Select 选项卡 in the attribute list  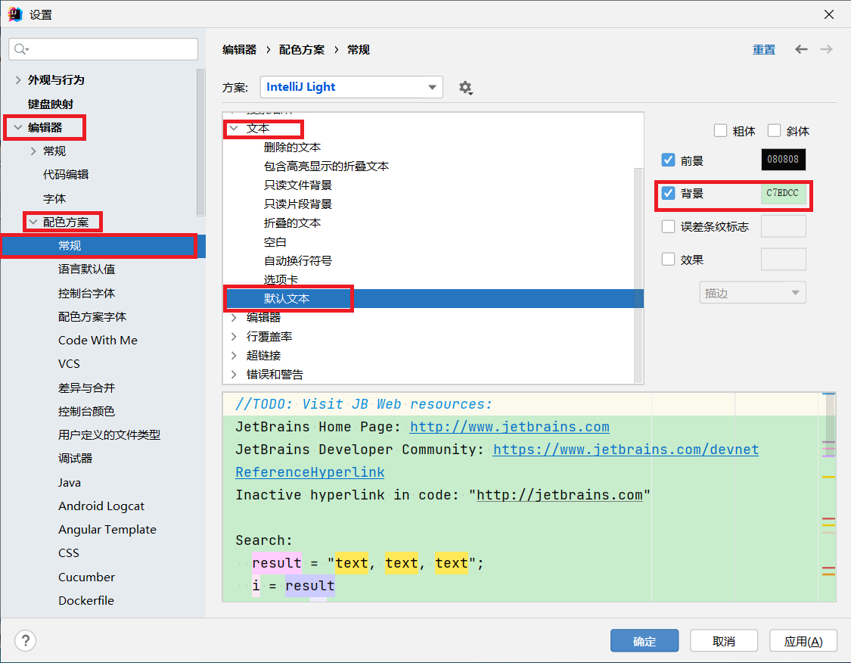[281, 279]
